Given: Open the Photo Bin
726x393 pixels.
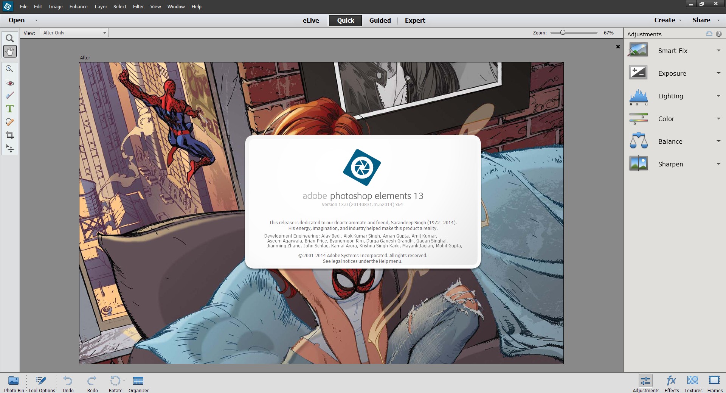Looking at the screenshot, I should coord(14,384).
